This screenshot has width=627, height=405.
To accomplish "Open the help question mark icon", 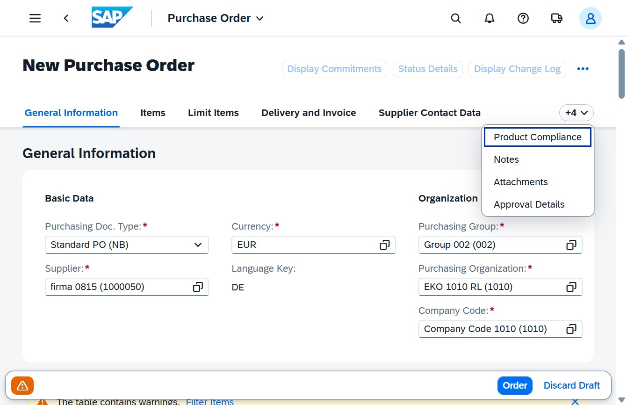I will click(523, 18).
